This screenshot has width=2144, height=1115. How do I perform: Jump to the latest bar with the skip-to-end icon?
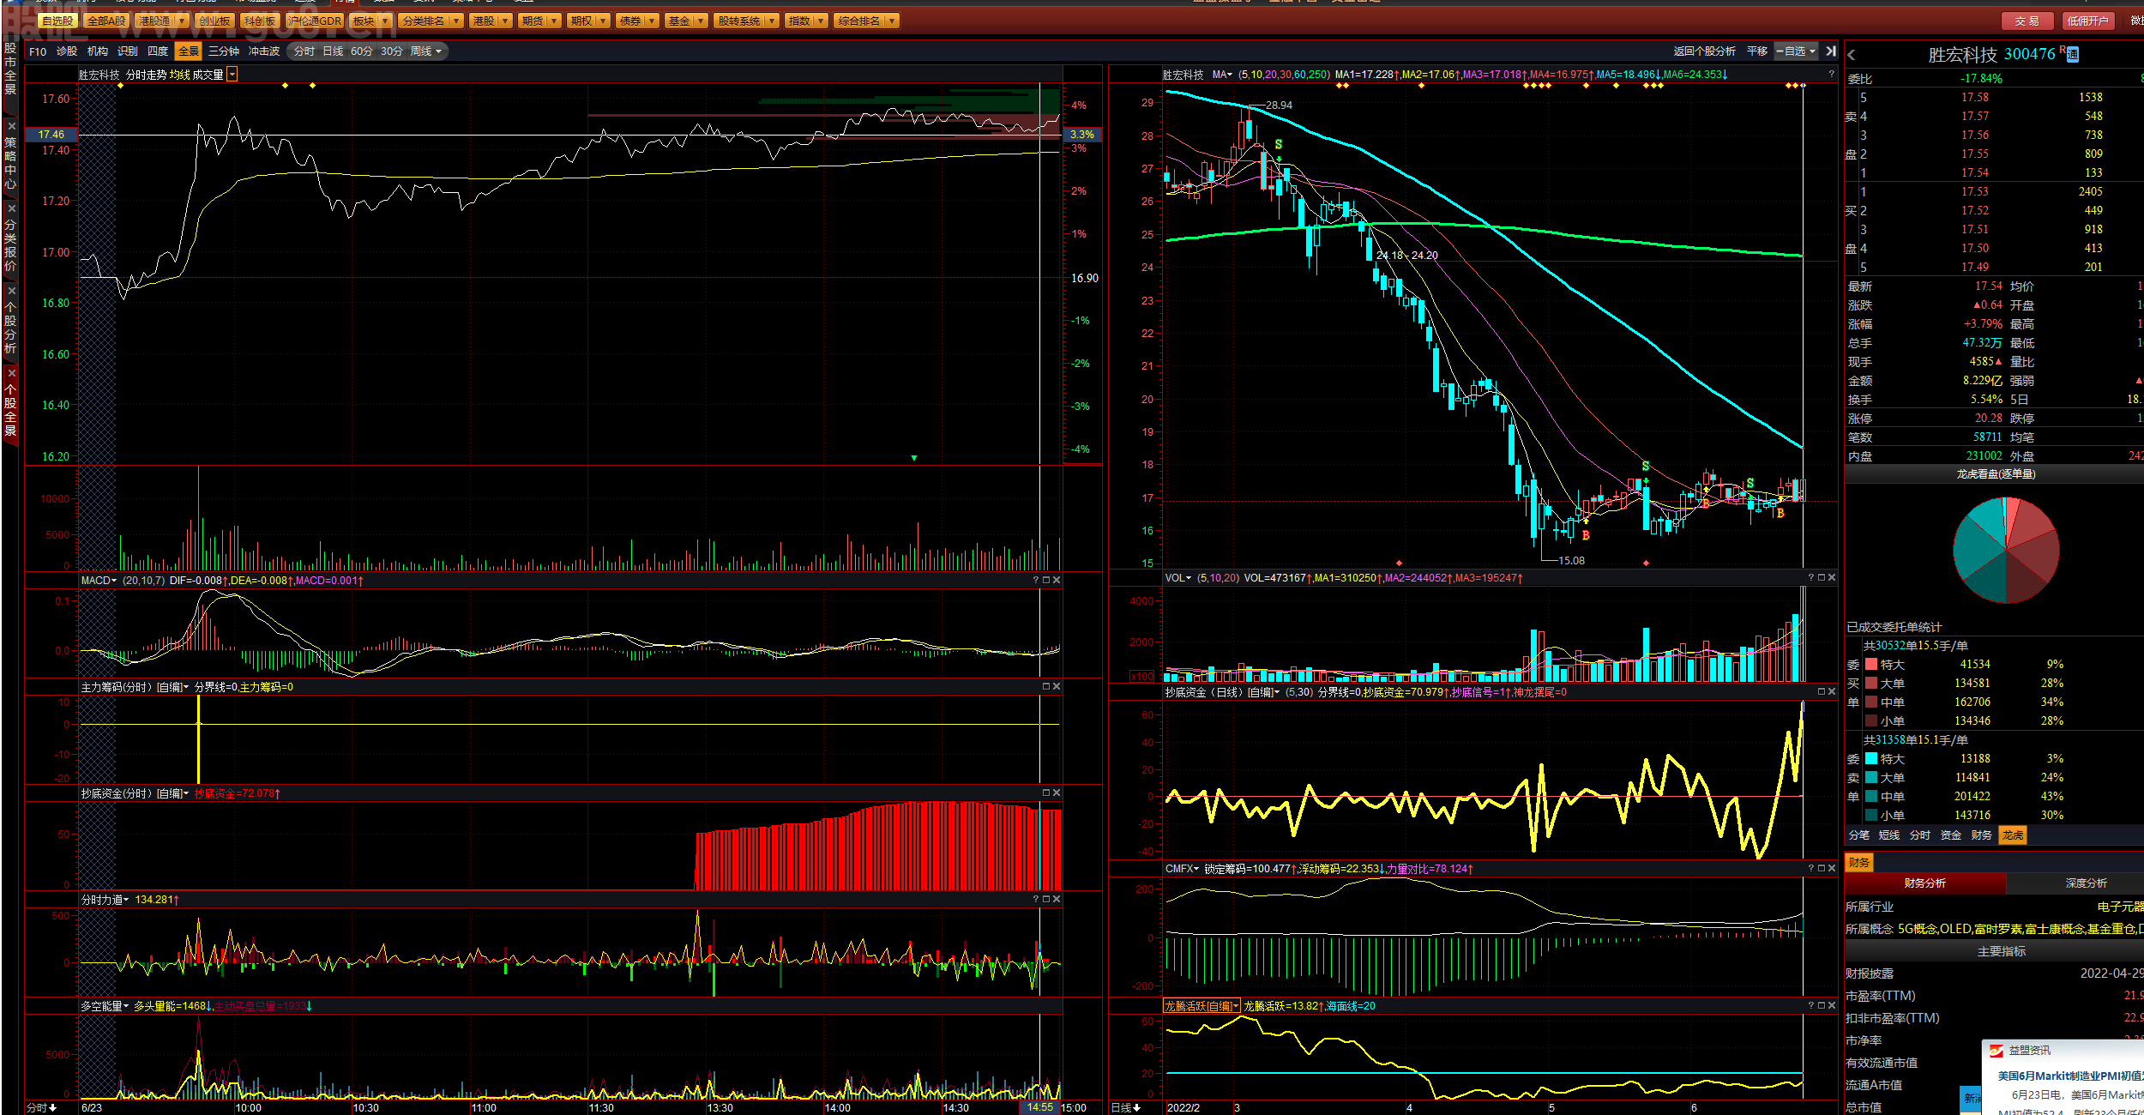click(x=1831, y=51)
